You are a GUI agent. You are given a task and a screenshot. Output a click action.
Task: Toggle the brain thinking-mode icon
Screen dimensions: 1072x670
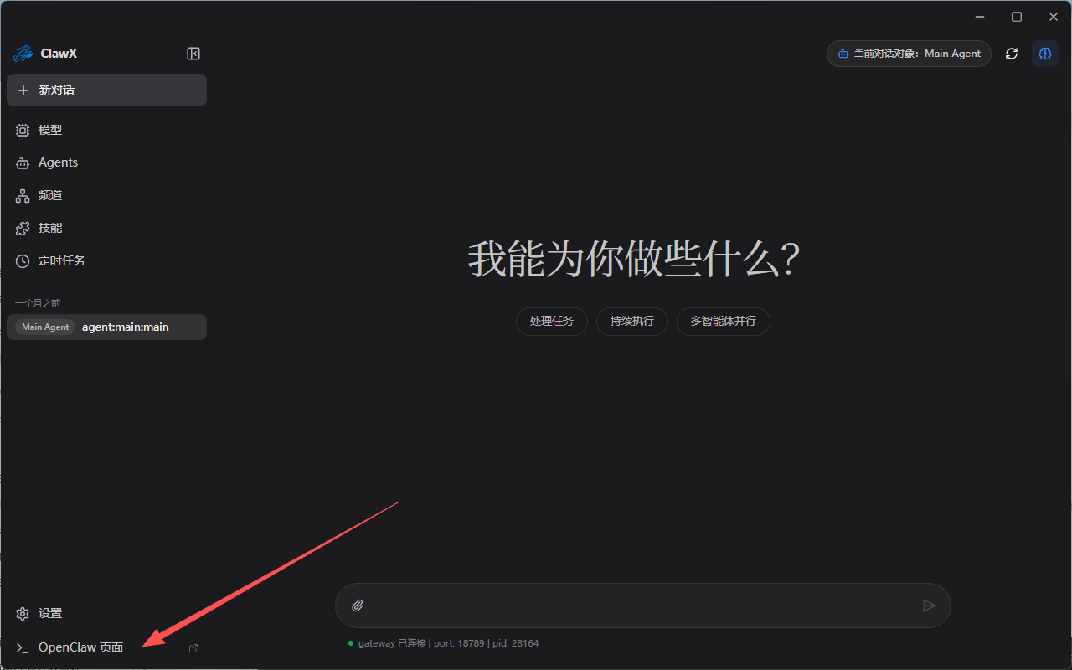[1044, 54]
